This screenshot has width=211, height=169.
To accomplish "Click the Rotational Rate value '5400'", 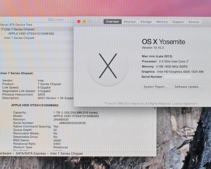I will (57, 144).
